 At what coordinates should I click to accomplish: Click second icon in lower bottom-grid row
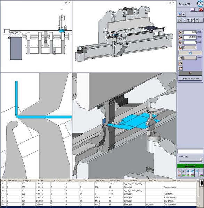click(x=183, y=175)
